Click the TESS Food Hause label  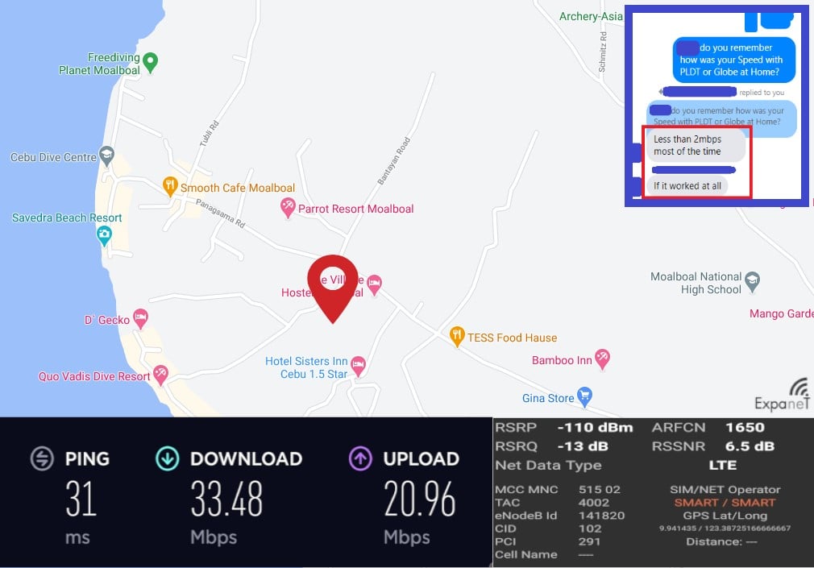[512, 338]
